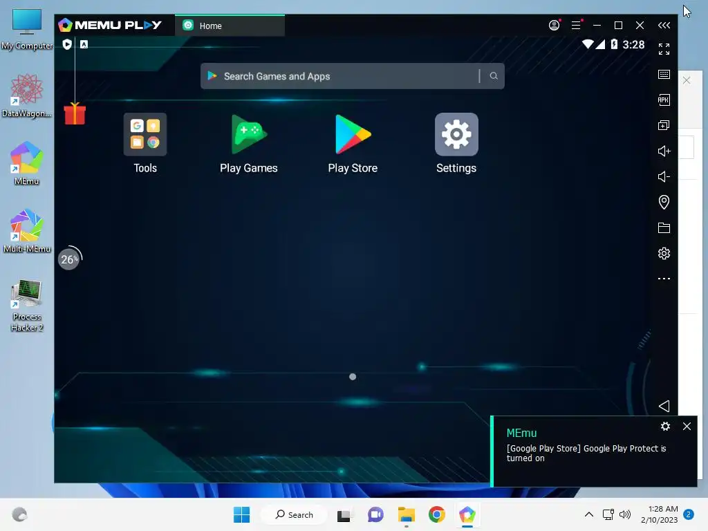Increase volume with the sidebar speaker plus
The height and width of the screenshot is (531, 708).
click(x=664, y=151)
